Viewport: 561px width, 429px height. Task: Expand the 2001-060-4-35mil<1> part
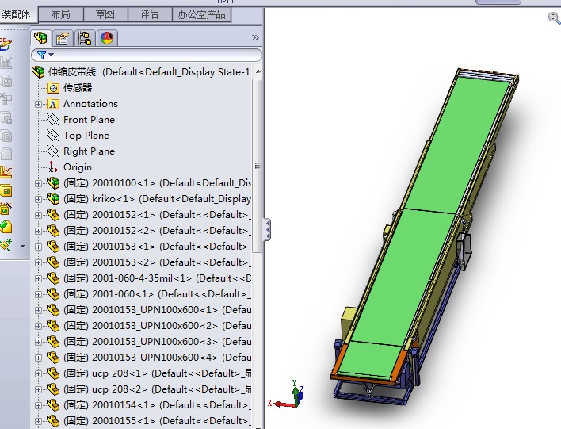coord(38,278)
